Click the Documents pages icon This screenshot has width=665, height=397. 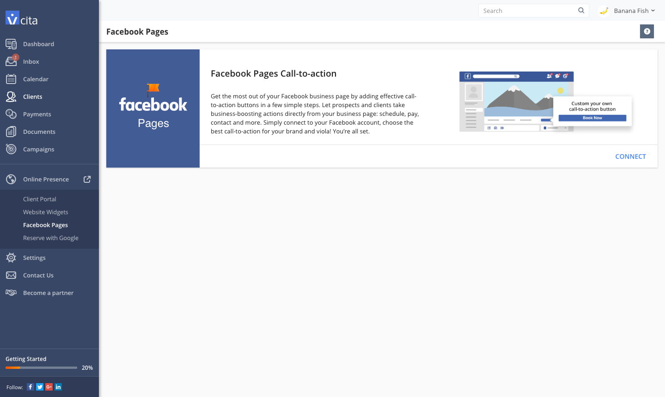point(11,132)
